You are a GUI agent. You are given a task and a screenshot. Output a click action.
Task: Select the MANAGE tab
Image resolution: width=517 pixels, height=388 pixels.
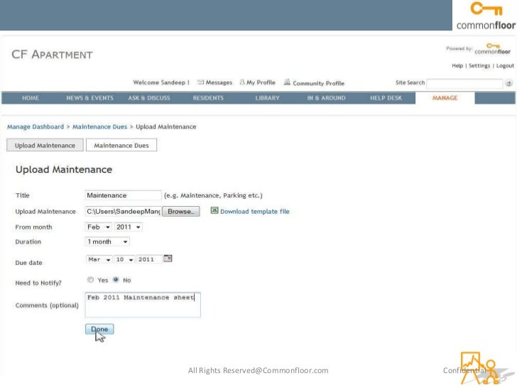[445, 98]
